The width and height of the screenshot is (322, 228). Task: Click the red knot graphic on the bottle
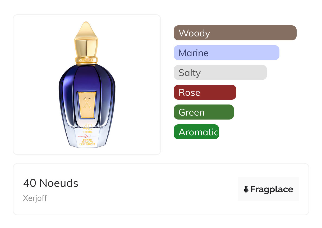point(84,136)
